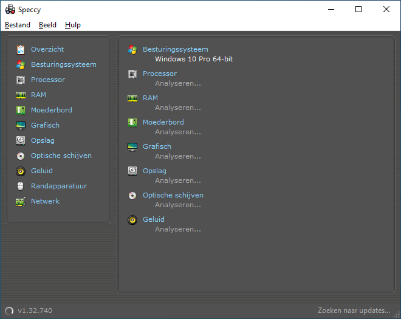Open Moederbord via its sidebar icon
The width and height of the screenshot is (401, 319).
pos(21,110)
